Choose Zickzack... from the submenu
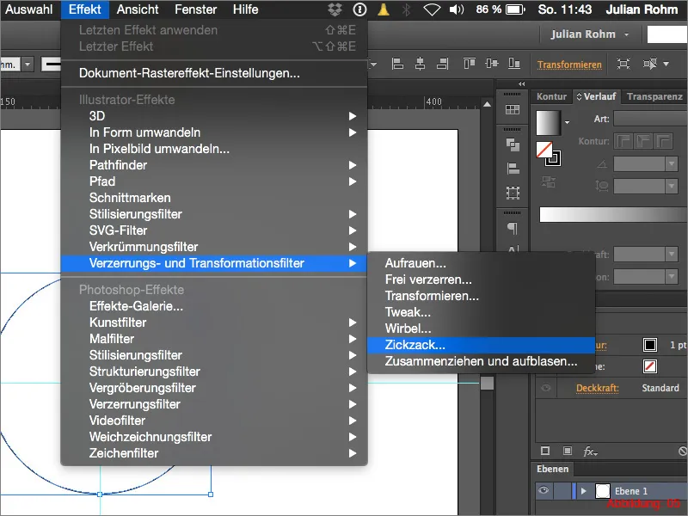 click(481, 345)
